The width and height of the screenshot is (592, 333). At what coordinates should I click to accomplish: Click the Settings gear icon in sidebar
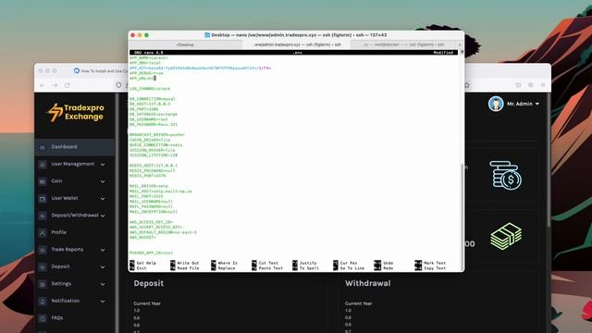coord(43,284)
